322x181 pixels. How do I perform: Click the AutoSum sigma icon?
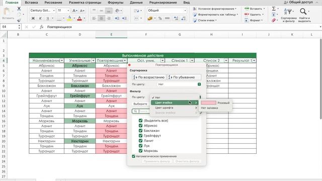[274, 9]
